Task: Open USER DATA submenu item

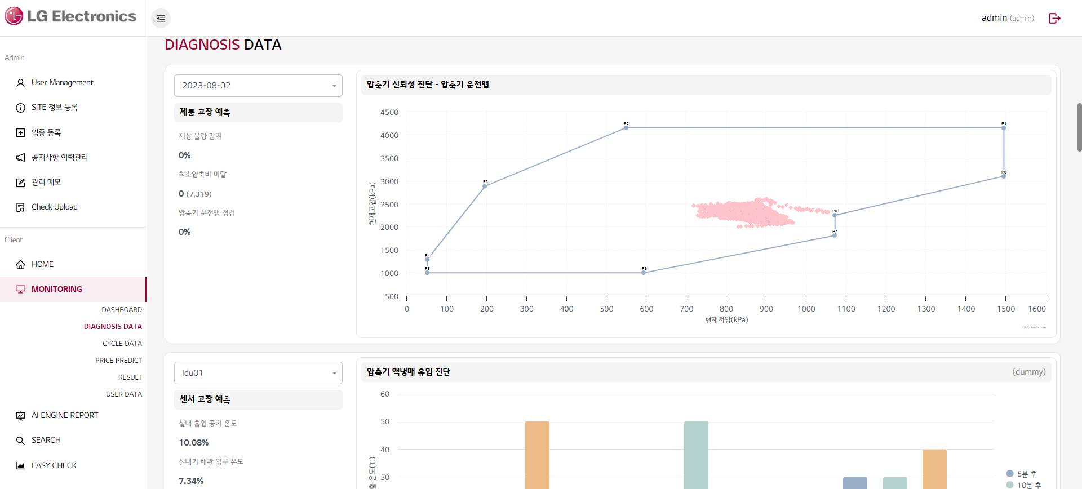Action: pyautogui.click(x=124, y=394)
